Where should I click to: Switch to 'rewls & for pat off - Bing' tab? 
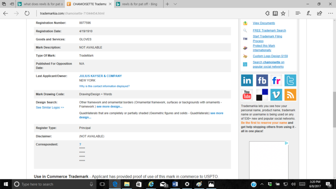pos(138,4)
